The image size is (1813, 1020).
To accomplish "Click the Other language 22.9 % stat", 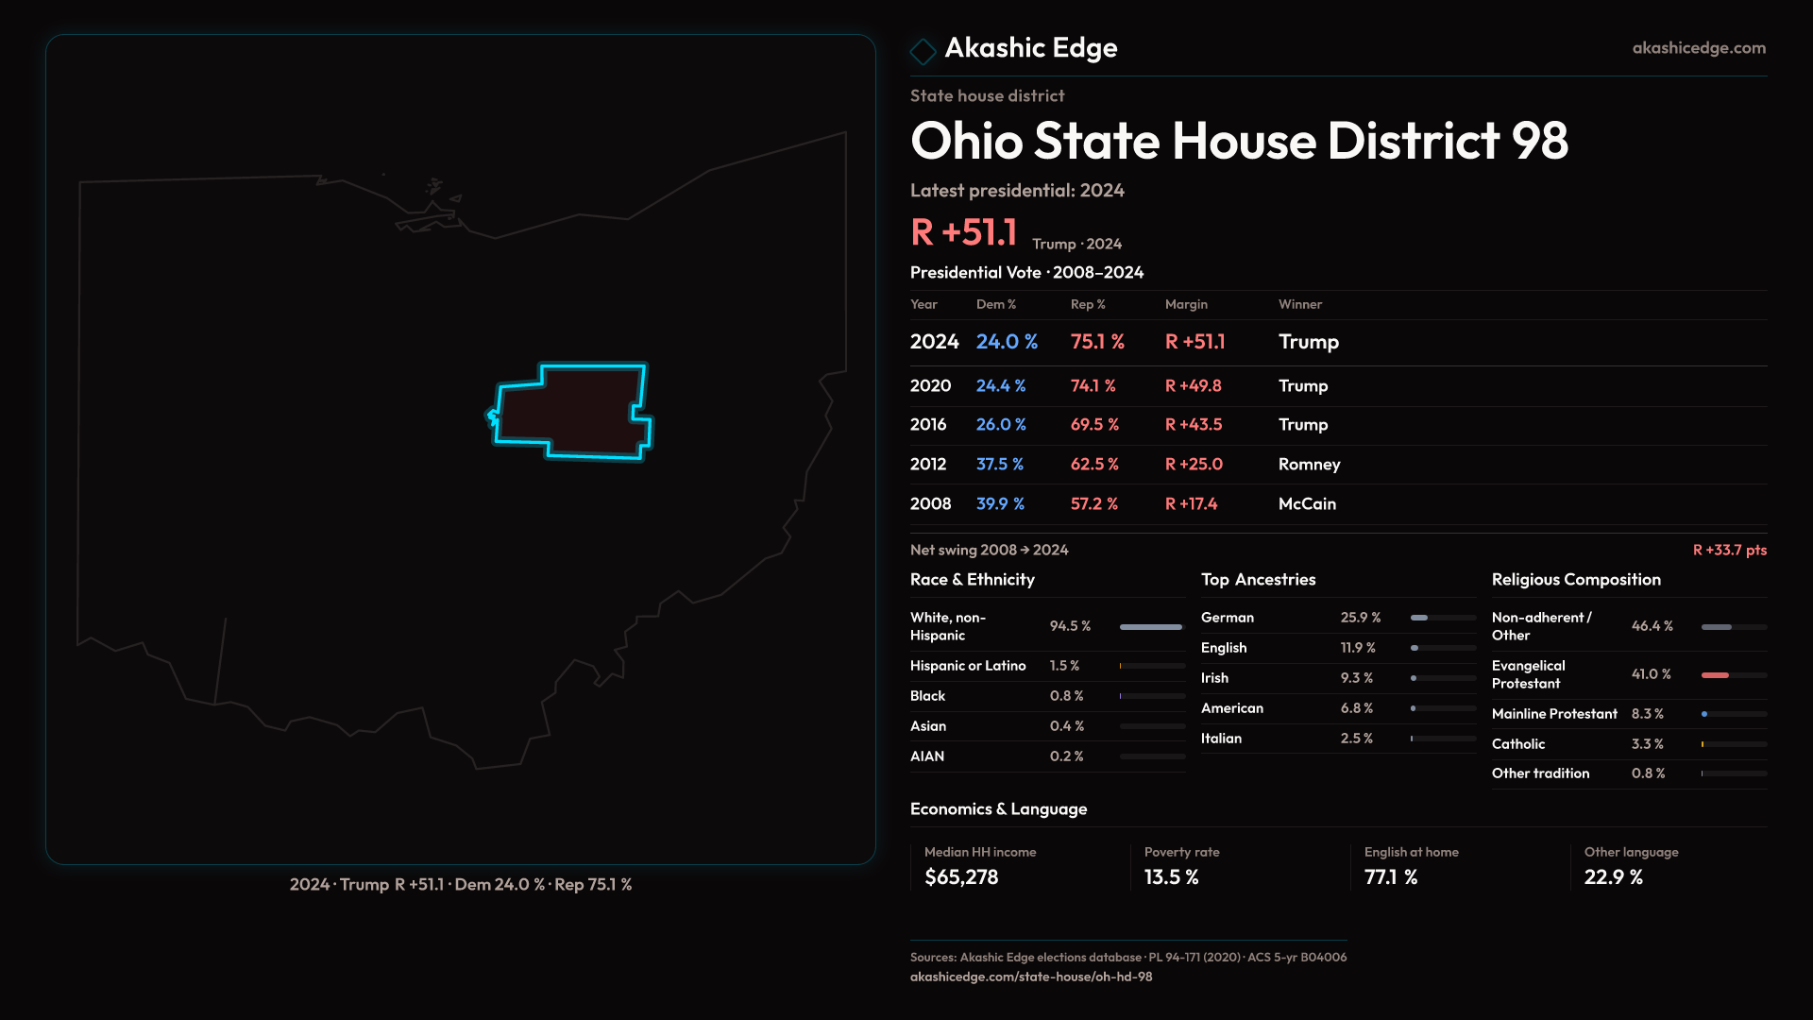I will point(1613,877).
